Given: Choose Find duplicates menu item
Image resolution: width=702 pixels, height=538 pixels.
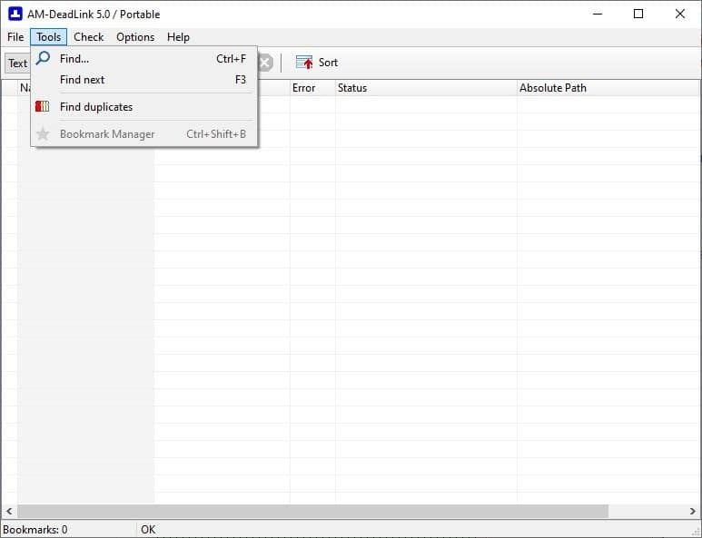Looking at the screenshot, I should point(144,107).
